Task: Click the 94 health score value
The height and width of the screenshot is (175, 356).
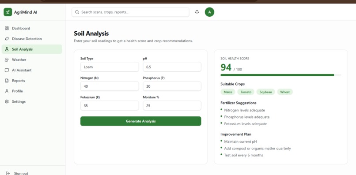Action: pos(226,67)
